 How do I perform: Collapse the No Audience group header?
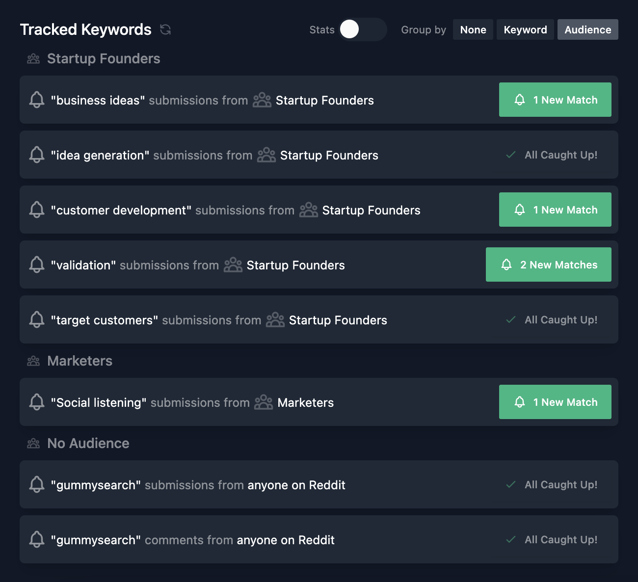(x=88, y=444)
